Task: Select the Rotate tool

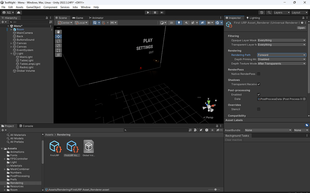Action: point(58,41)
